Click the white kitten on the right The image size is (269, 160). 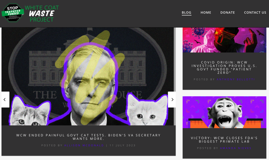point(147,110)
